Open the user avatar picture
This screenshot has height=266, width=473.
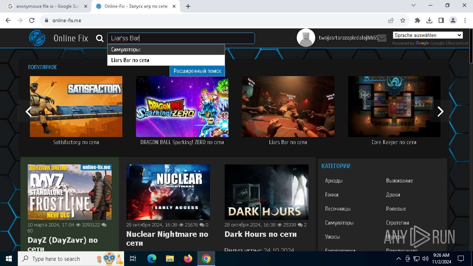click(306, 38)
